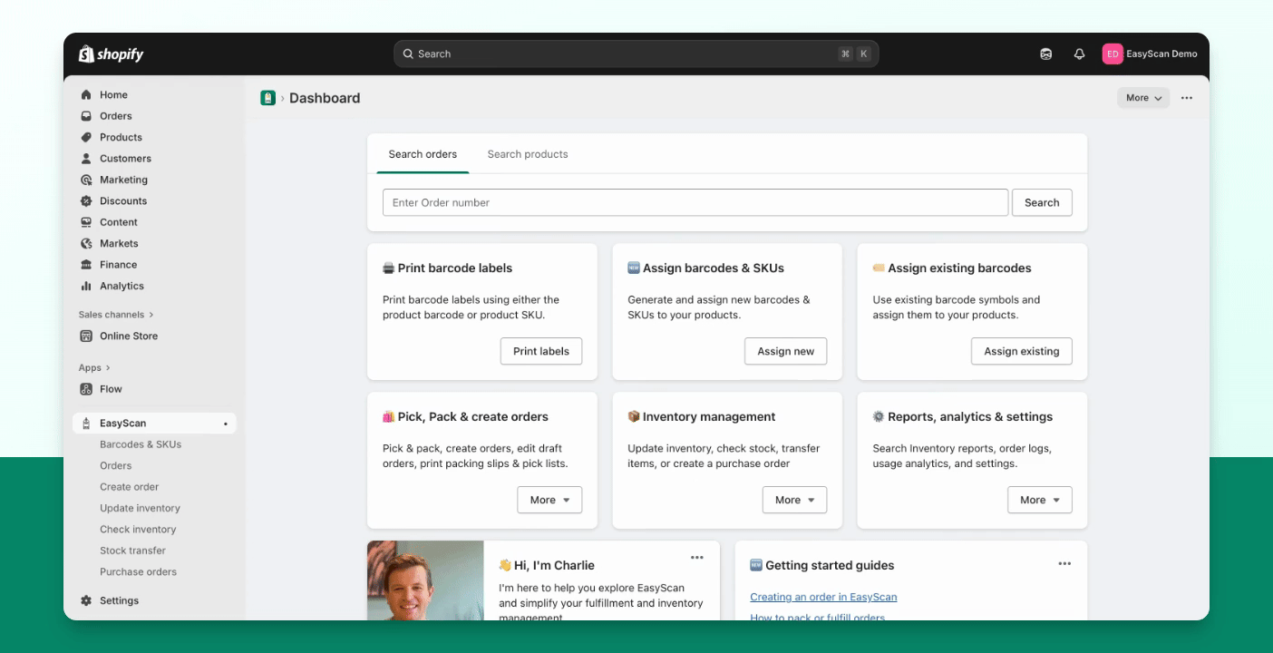The width and height of the screenshot is (1273, 653).
Task: Click the Enter Order number field
Action: 695,202
